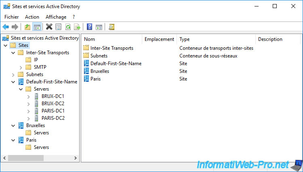303x172 pixels.
Task: Toggle the action pane toolbar button
Action: pos(99,27)
